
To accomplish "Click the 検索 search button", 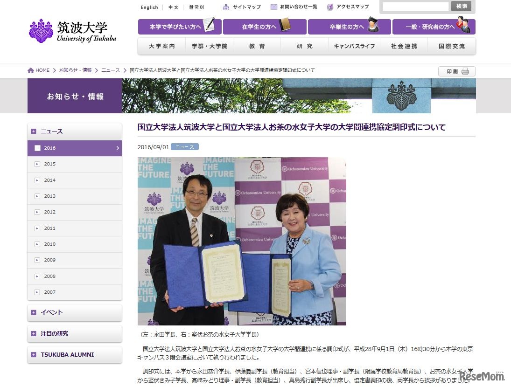I will (462, 6).
